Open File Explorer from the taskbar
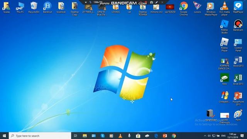Viewport: 247px width, 139px height. (x=85, y=136)
